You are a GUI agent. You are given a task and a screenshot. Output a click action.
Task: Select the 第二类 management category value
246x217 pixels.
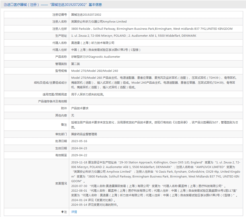tap(75, 64)
